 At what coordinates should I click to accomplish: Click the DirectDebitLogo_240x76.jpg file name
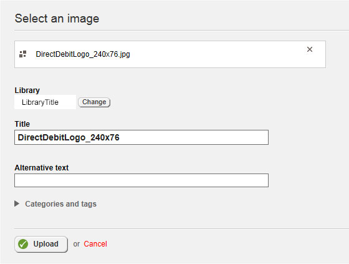pyautogui.click(x=83, y=54)
